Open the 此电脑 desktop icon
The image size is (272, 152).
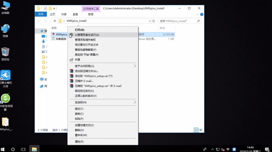point(5,8)
